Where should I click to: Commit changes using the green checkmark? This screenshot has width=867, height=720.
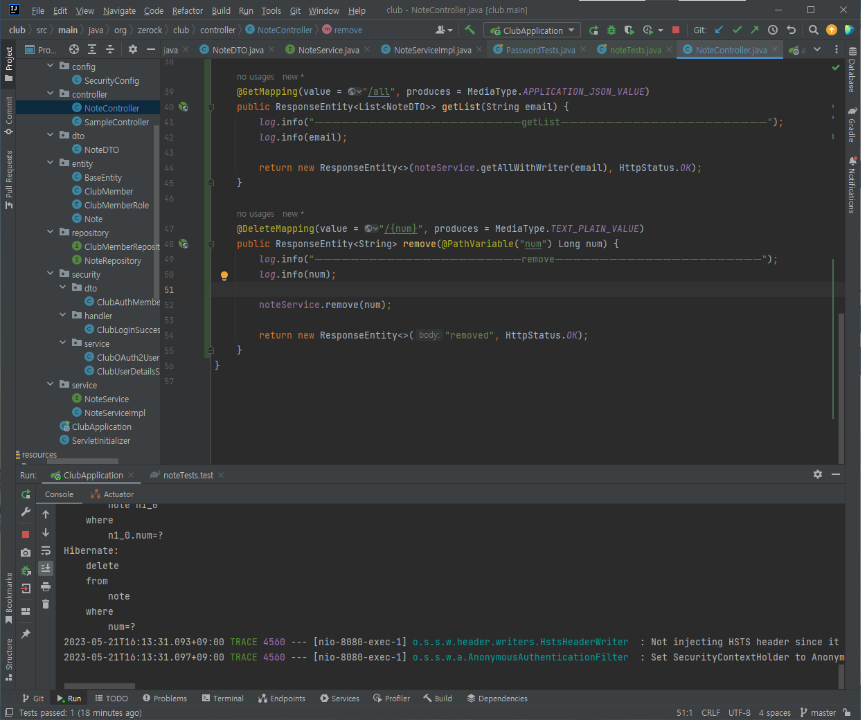(737, 30)
